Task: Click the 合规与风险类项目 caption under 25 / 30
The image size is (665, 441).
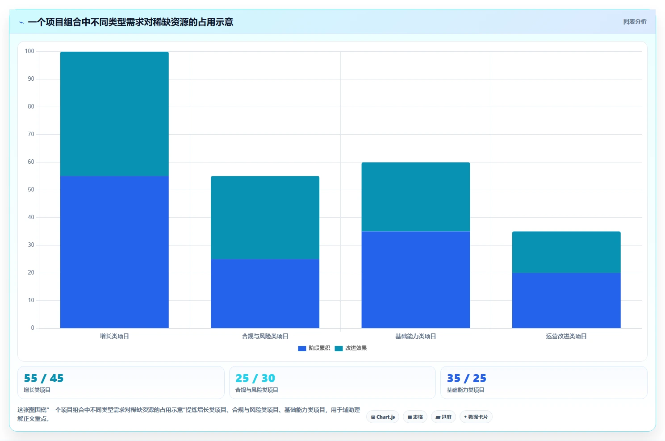Action: click(x=257, y=390)
